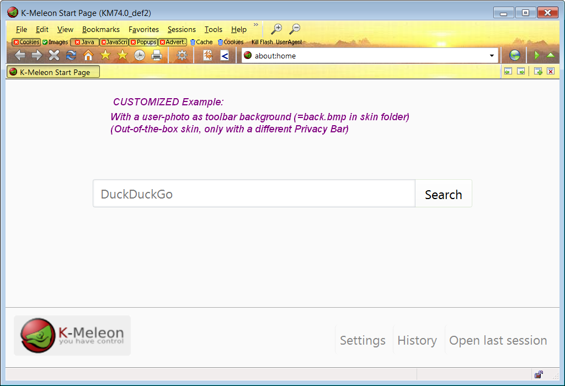Click the new tab icon with green plus

[x=538, y=71]
